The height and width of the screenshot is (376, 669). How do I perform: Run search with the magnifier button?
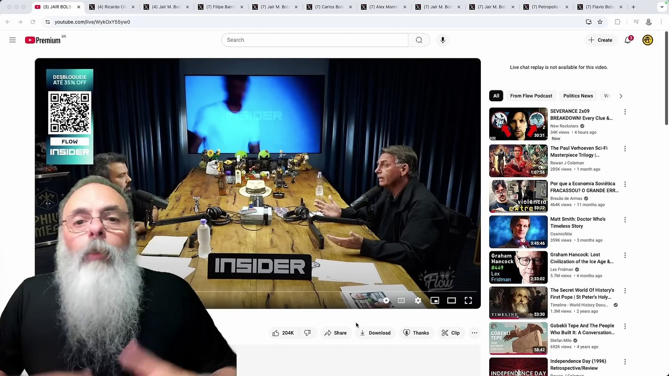419,40
